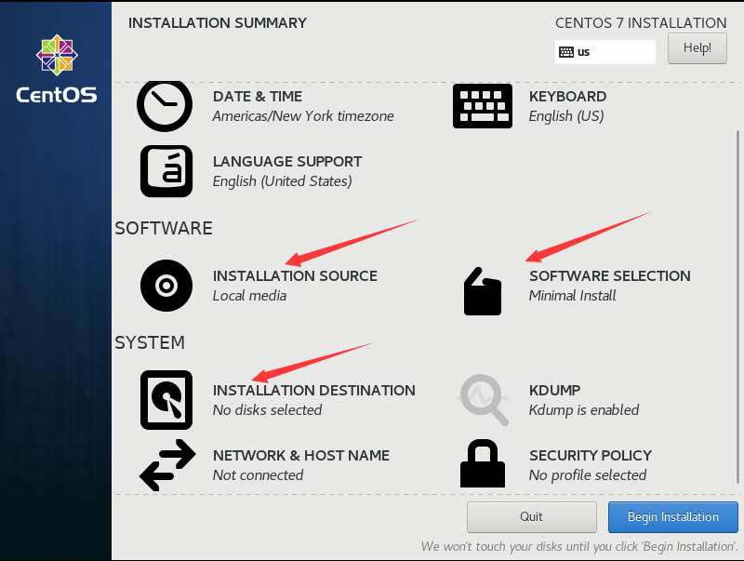744x561 pixels.
Task: Open Date & Time clock icon
Action: [165, 106]
